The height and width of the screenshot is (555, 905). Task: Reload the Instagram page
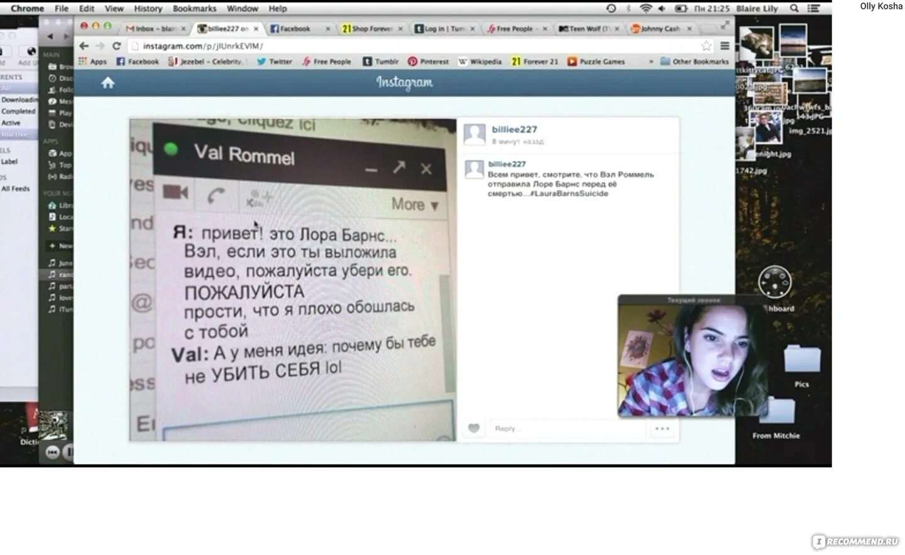click(116, 46)
